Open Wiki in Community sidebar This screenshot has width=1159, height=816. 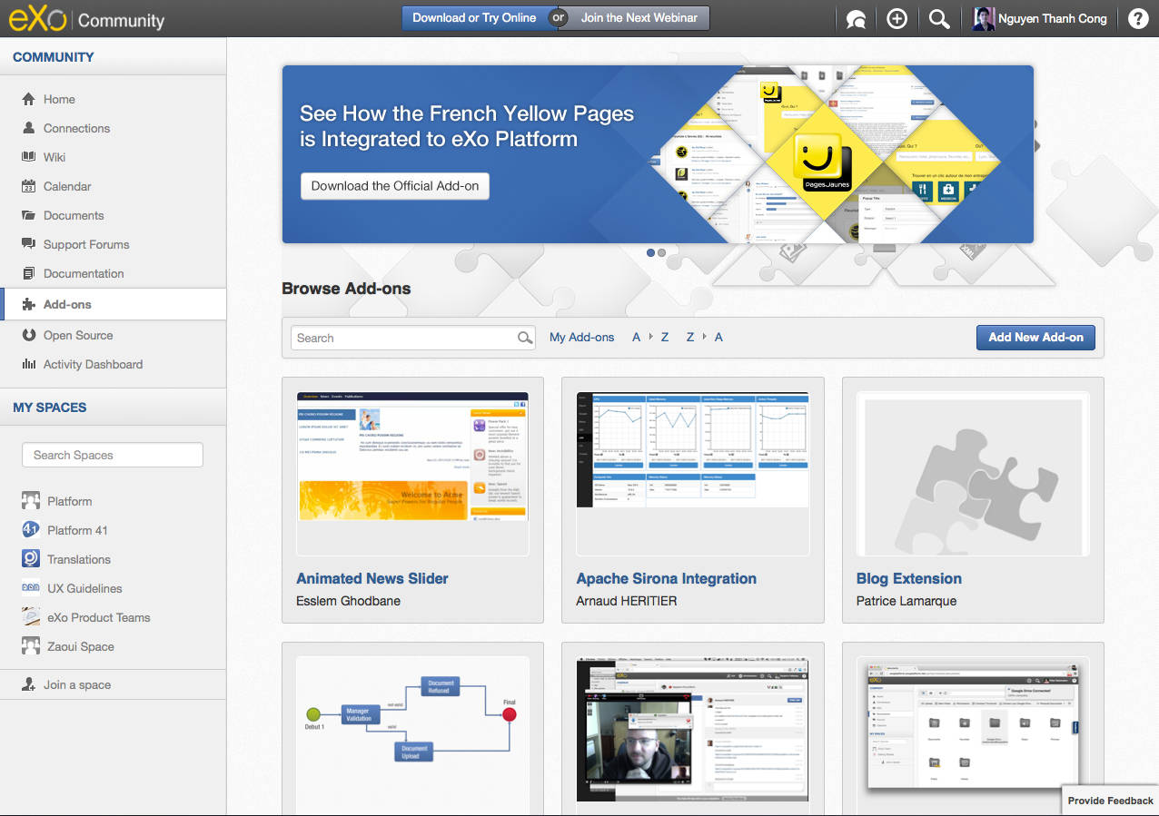tap(54, 157)
